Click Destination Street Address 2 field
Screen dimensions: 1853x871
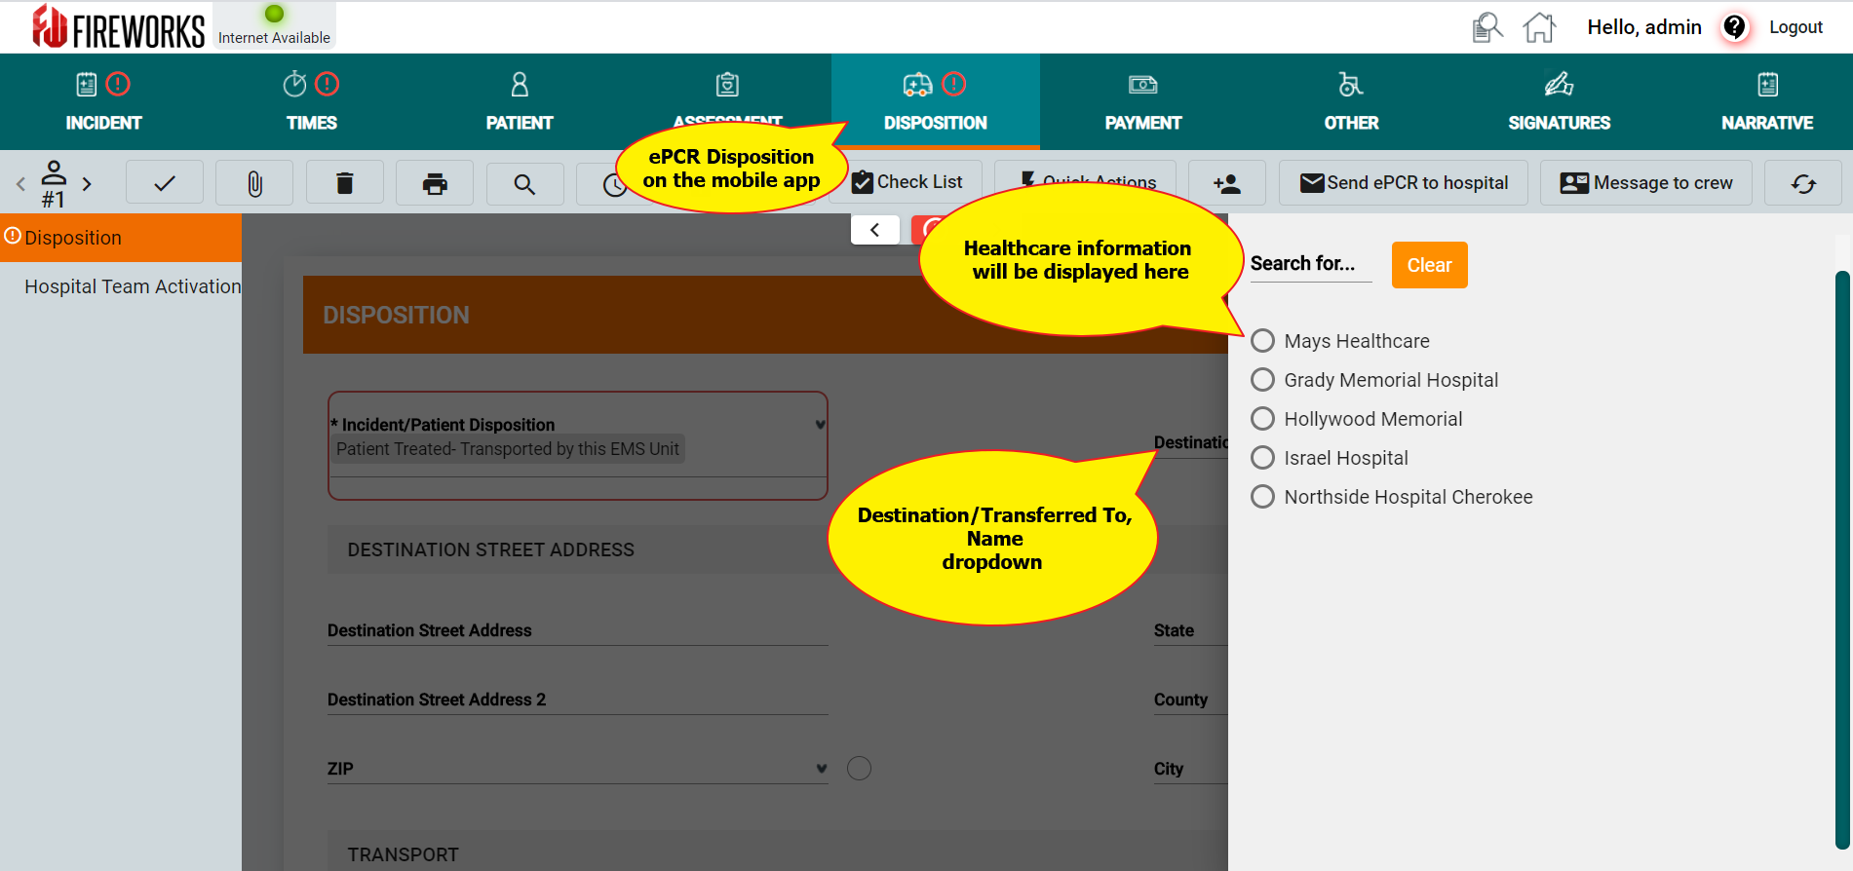(577, 700)
